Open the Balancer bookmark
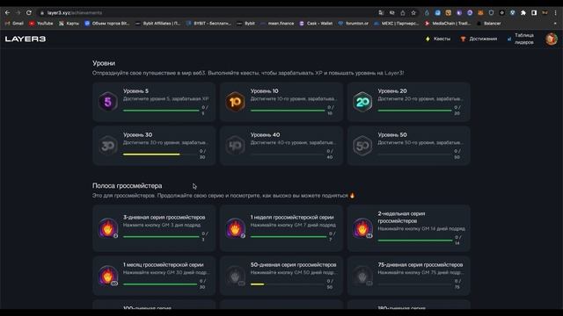This screenshot has height=316, width=563. point(489,24)
